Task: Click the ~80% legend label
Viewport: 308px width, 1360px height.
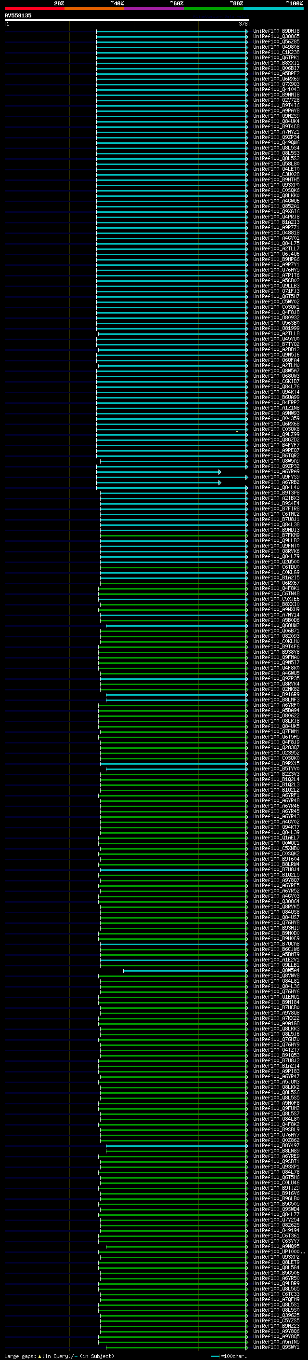Action: [236, 3]
